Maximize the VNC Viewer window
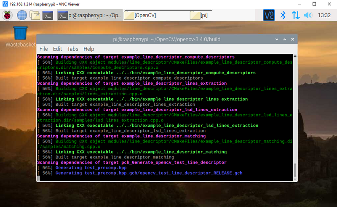 coord(314,4)
